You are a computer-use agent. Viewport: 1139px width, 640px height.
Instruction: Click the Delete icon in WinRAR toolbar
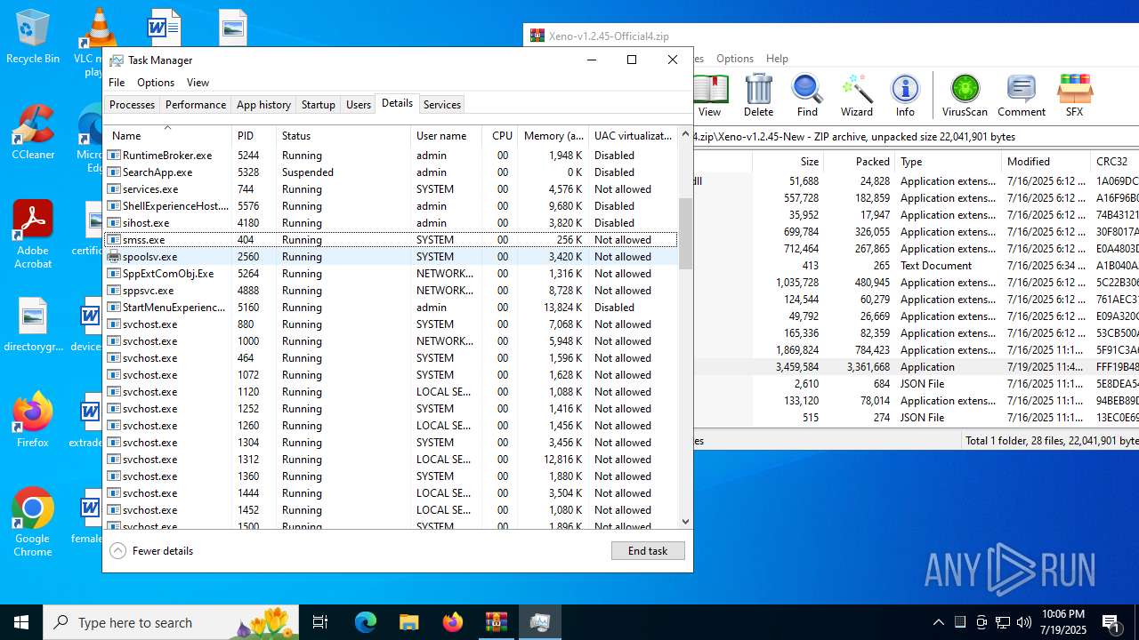pyautogui.click(x=758, y=94)
